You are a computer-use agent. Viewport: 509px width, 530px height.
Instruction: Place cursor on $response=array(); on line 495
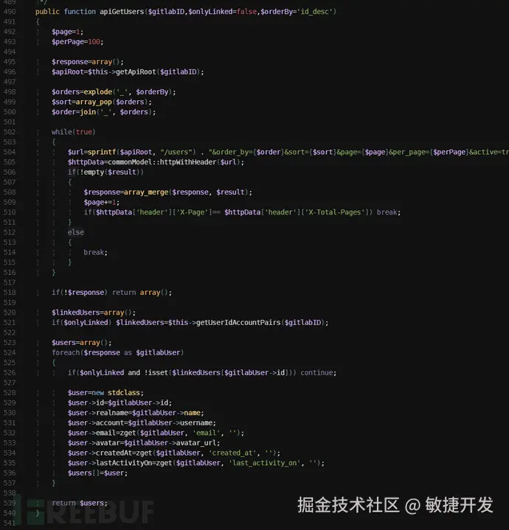tap(88, 62)
